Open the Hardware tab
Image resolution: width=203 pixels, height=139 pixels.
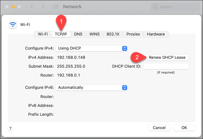pyautogui.click(x=156, y=34)
